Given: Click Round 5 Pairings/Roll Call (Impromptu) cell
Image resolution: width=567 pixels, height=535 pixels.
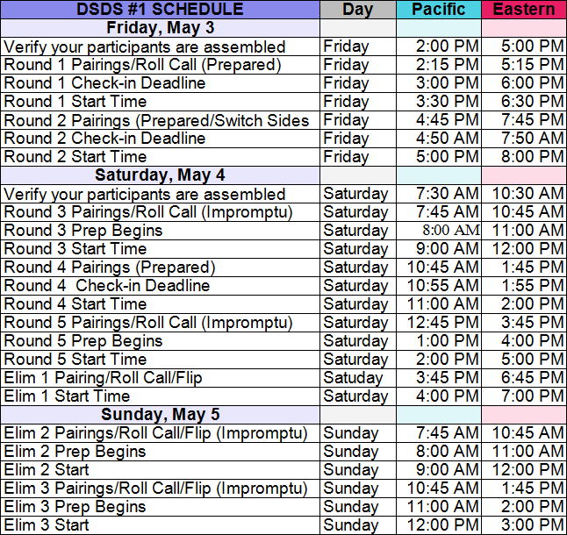Looking at the screenshot, I should (148, 323).
